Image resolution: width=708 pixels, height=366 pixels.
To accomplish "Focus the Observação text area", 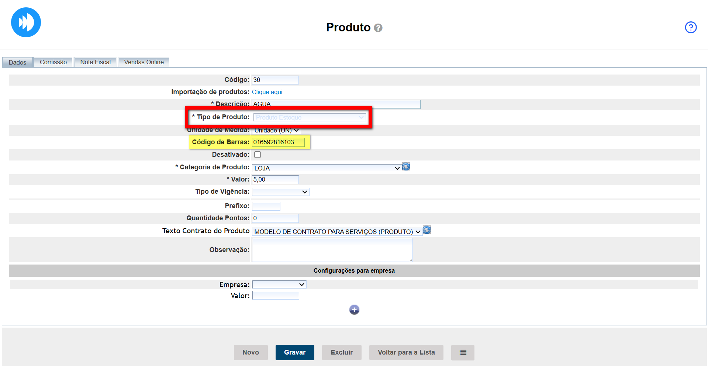I will coord(332,250).
